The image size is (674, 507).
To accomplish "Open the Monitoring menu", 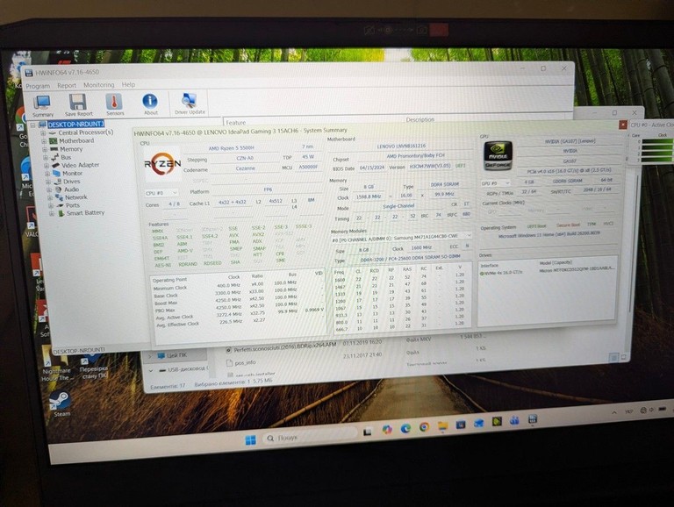I will (99, 85).
